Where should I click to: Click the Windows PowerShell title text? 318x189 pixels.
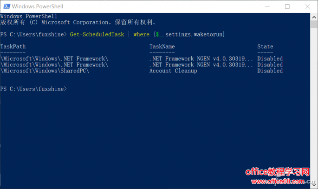click(37, 7)
